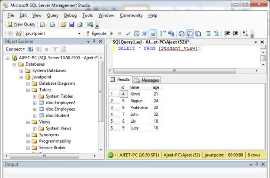Click the Change Connection icon
270x178 pixels.
19,34
